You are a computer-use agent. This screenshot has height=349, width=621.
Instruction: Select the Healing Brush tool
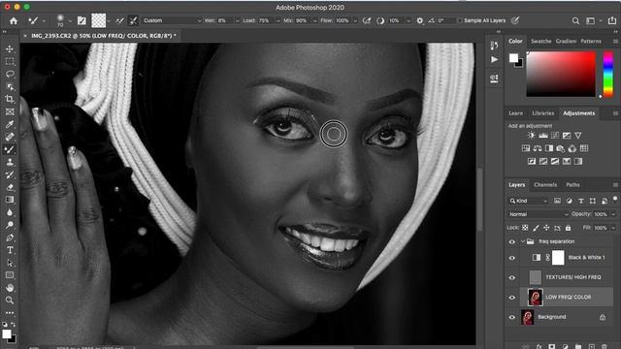coord(10,137)
